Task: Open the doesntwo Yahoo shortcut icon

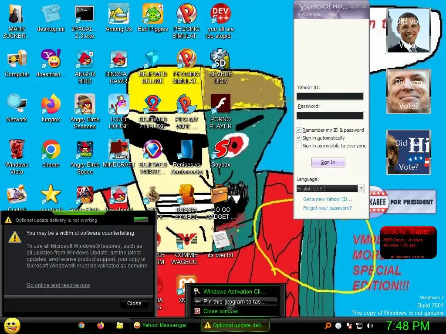Action: tap(51, 63)
